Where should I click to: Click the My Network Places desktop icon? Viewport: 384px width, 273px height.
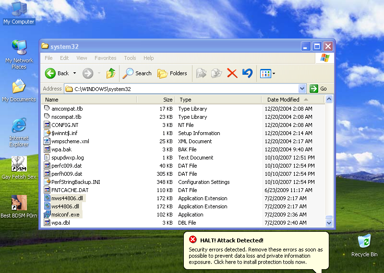19,54
